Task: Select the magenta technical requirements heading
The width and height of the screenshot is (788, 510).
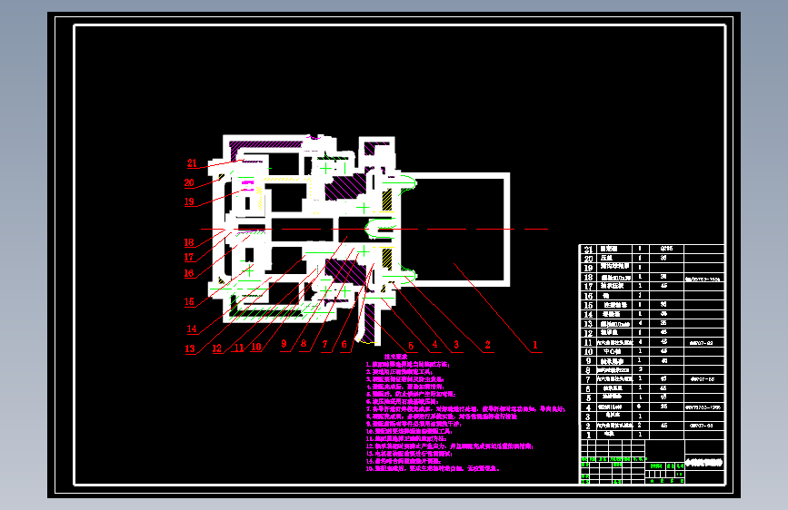Action: coord(396,357)
